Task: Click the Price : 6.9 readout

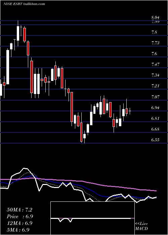Action: [20, 217]
